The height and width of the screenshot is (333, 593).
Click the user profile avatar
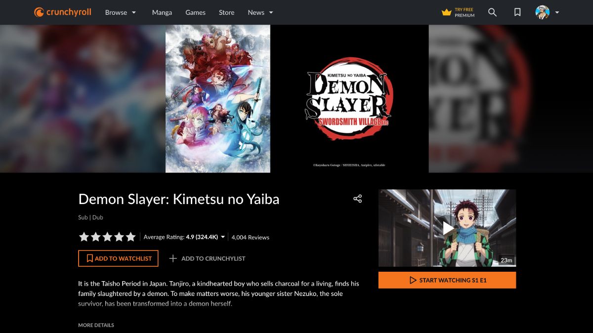543,12
